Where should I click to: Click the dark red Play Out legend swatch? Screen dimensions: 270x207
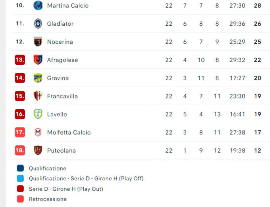[x=20, y=189]
